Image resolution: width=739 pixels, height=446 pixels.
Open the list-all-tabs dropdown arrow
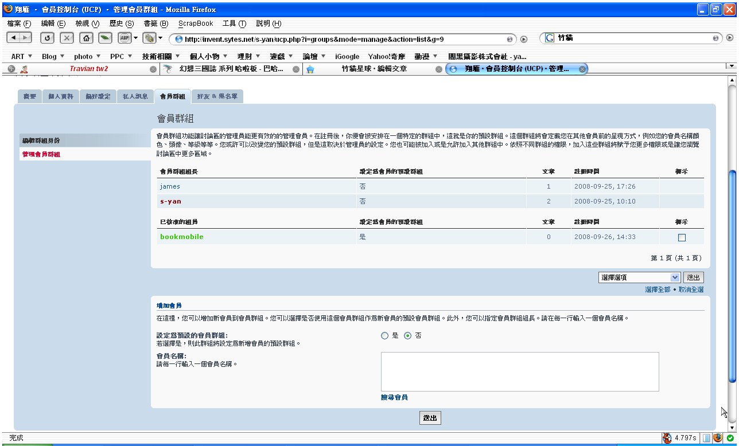[731, 66]
